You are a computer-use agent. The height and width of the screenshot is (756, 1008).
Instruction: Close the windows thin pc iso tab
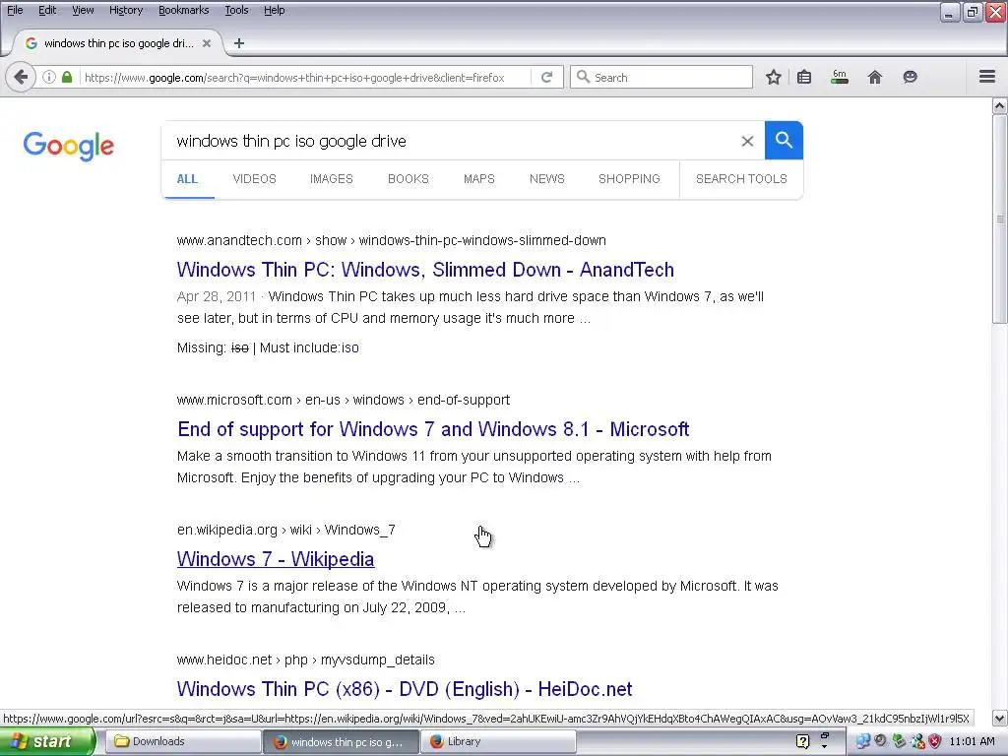click(207, 43)
